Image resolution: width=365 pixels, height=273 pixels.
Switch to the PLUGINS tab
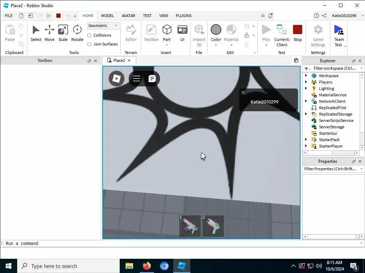tap(184, 16)
